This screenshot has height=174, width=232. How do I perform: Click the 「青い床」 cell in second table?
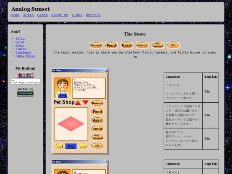(183, 171)
